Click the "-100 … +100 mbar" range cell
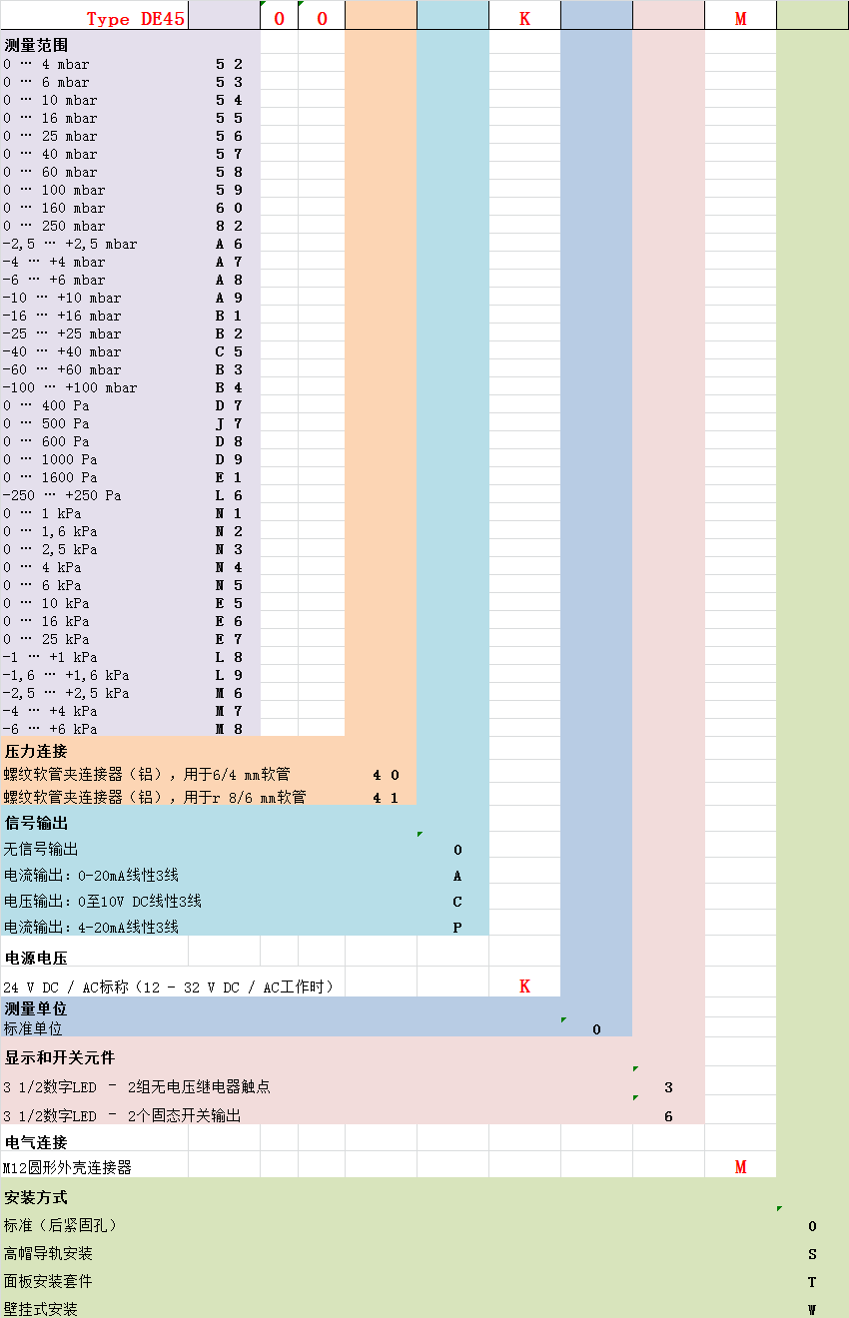 (x=70, y=387)
